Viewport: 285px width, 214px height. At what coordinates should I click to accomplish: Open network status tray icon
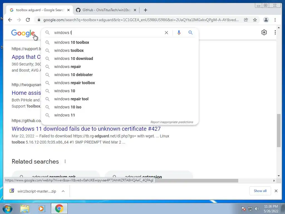click(x=250, y=209)
